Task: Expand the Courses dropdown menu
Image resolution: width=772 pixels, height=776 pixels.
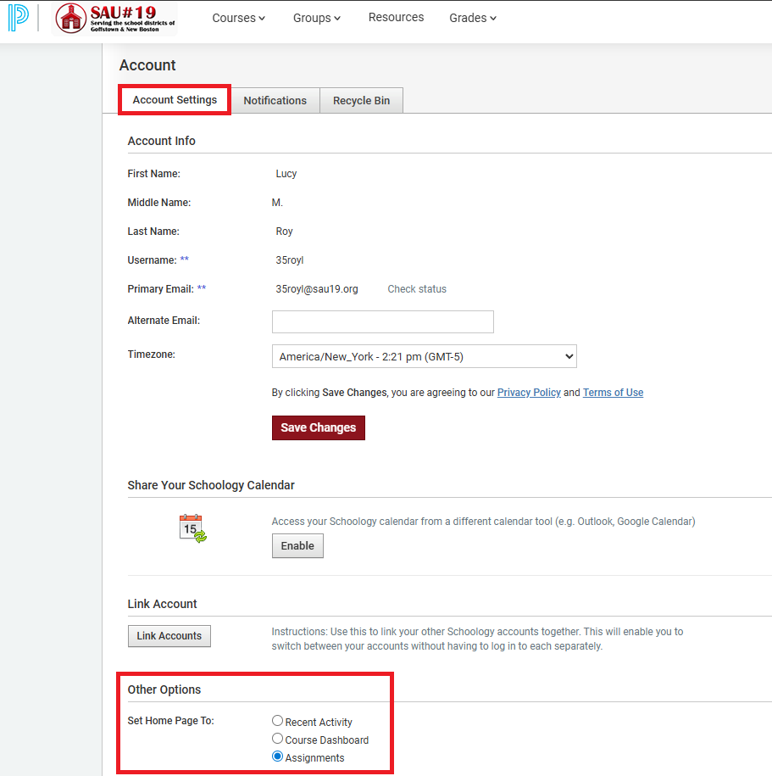Action: [238, 18]
